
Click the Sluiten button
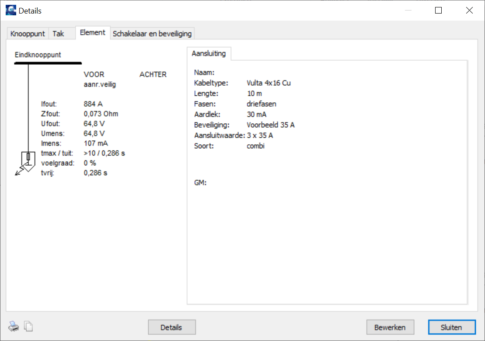tap(451, 327)
